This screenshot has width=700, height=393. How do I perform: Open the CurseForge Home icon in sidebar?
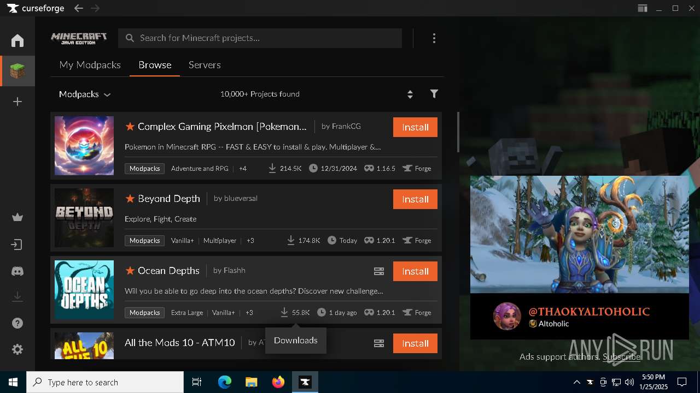17,40
